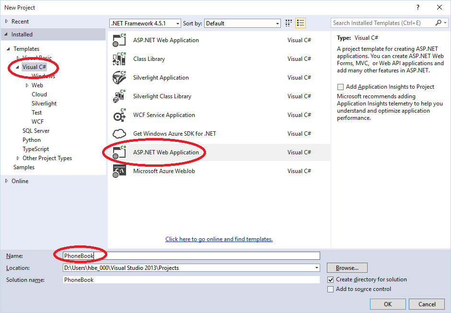Check Add to source control
Viewport: 451px width, 313px height.
[331, 289]
